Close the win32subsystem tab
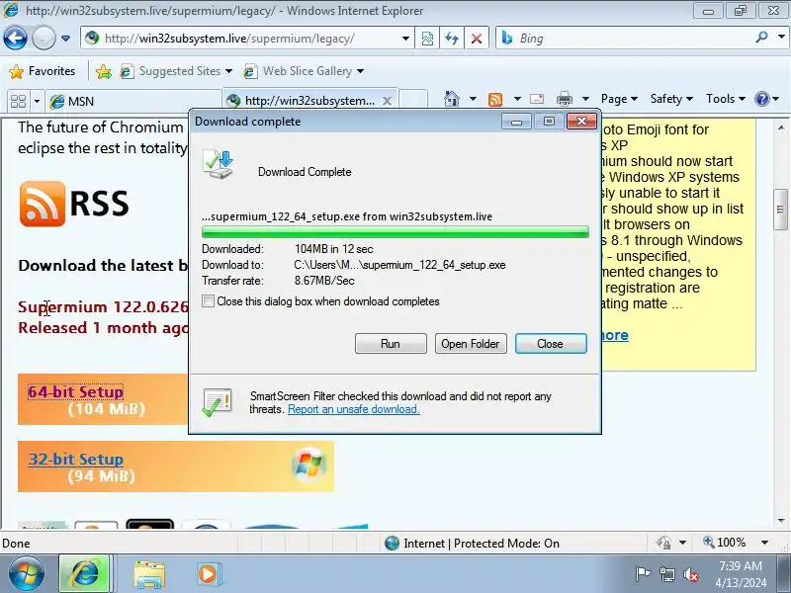The image size is (791, 593). tap(387, 101)
